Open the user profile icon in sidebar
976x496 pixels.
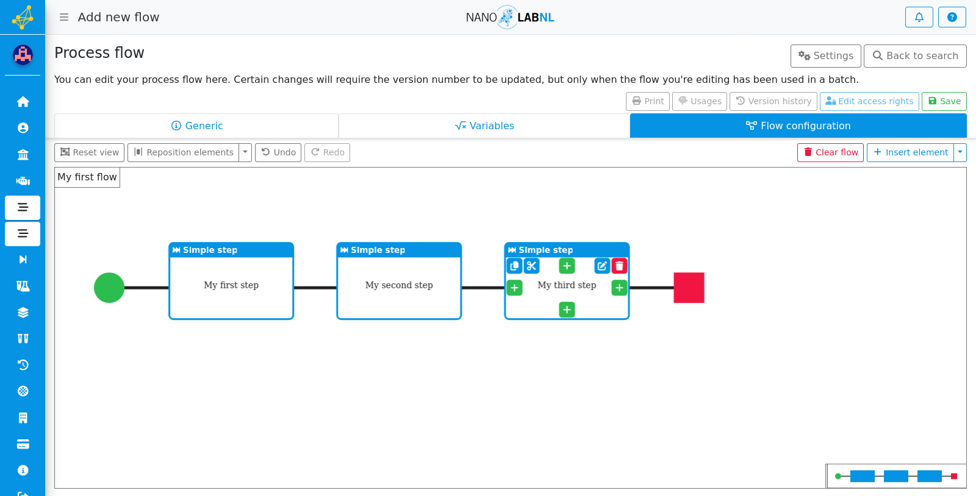23,128
